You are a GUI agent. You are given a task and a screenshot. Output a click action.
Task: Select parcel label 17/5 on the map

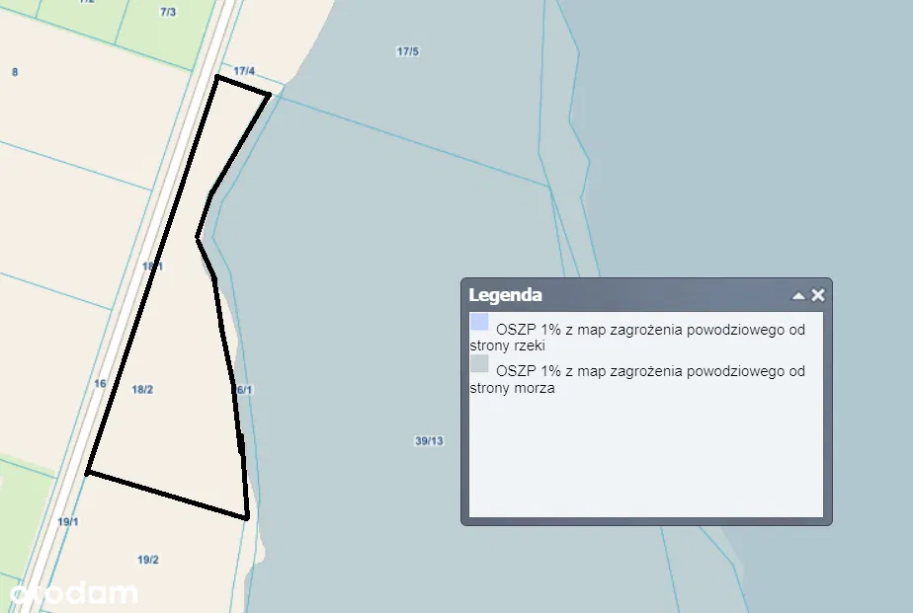pyautogui.click(x=407, y=51)
